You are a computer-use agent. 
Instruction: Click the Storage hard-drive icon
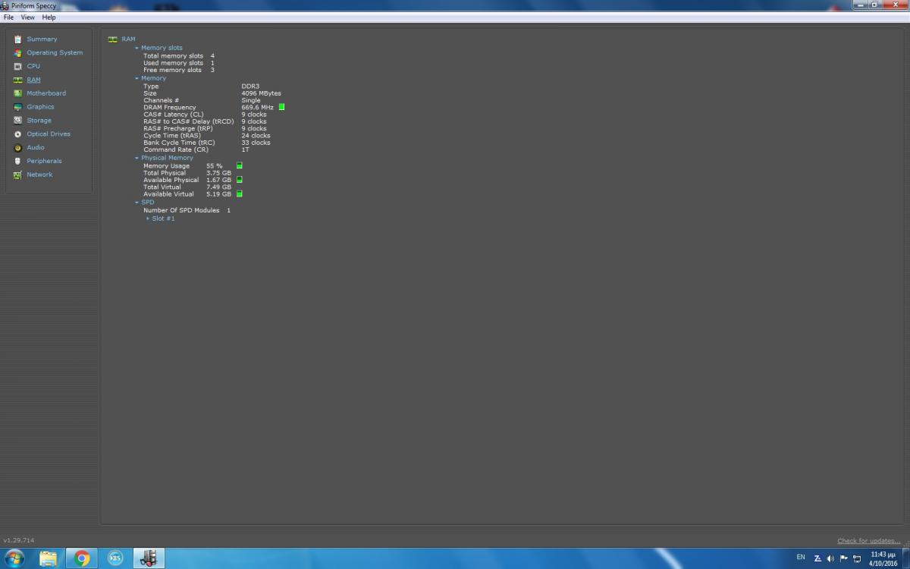[18, 121]
